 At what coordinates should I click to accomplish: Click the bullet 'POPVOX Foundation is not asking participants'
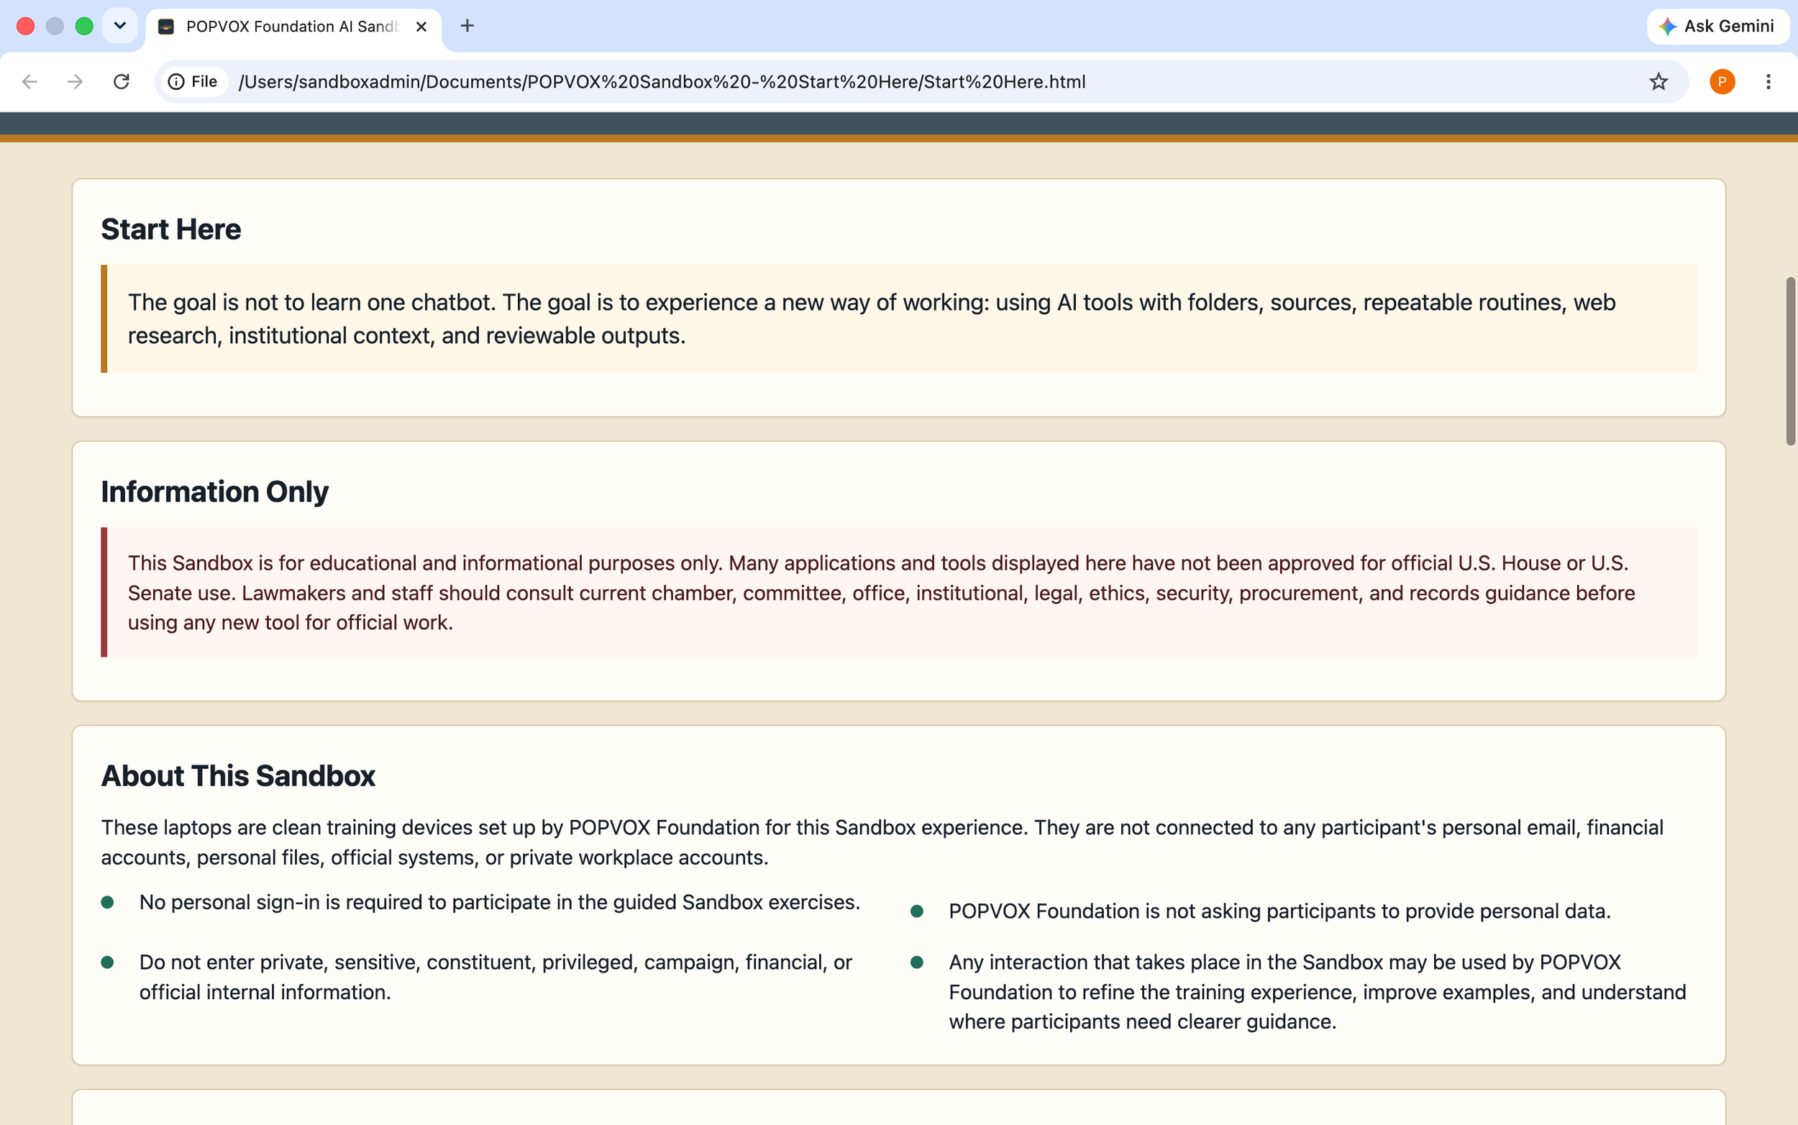pyautogui.click(x=1279, y=911)
